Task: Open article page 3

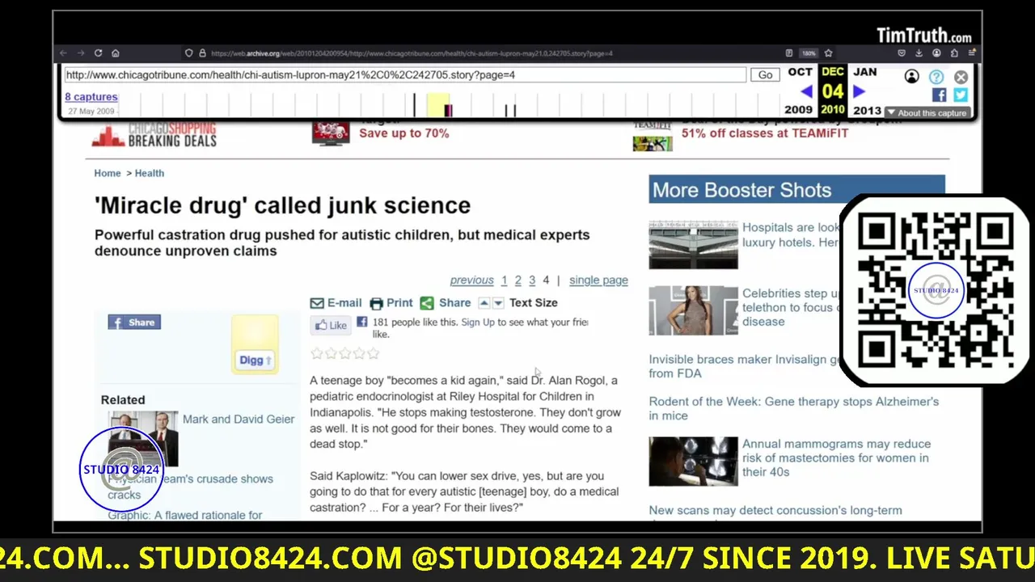Action: coord(532,280)
